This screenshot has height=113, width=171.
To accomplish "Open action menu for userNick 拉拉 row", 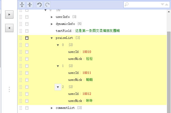I will coord(27,59).
